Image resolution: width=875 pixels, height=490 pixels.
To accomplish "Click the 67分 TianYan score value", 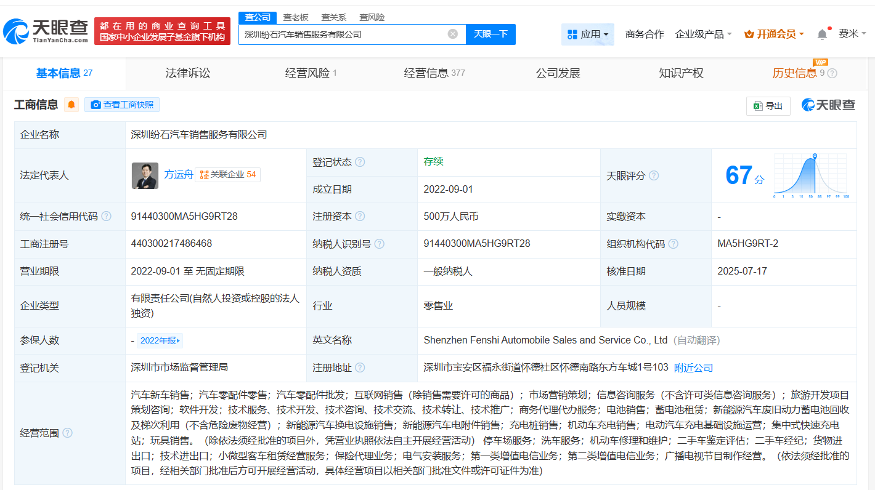I will [x=744, y=176].
